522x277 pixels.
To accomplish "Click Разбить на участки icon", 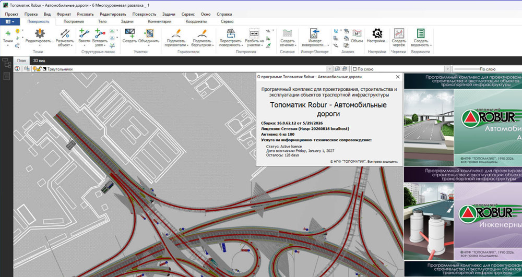I will pyautogui.click(x=254, y=33).
